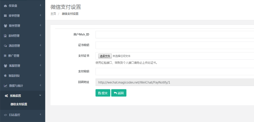Expand the 消息管理 menu chevron
The image size is (254, 122).
(x=40, y=45)
